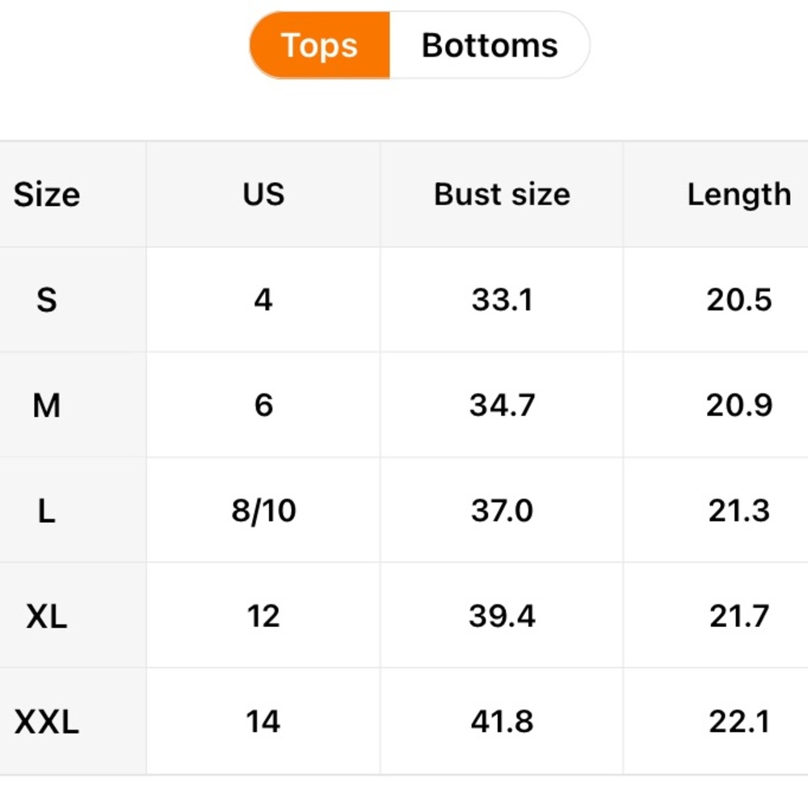Viewport: 808px width, 808px height.
Task: Switch to the Bottoms tab
Action: point(489,45)
